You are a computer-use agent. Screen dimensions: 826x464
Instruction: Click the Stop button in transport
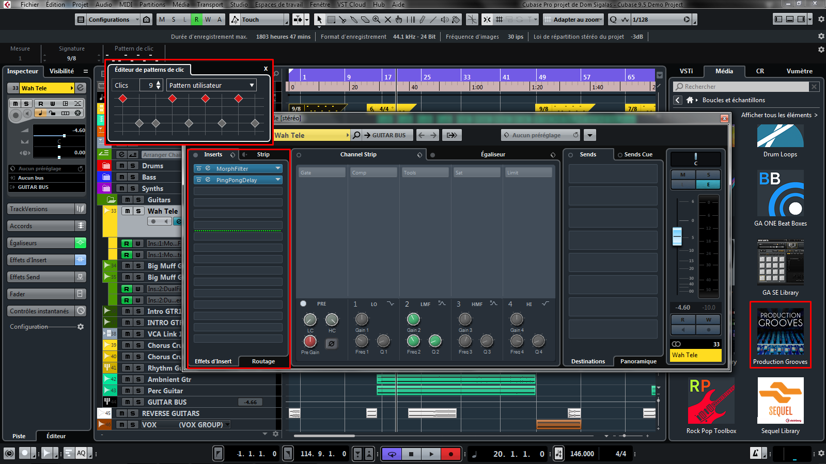click(411, 454)
